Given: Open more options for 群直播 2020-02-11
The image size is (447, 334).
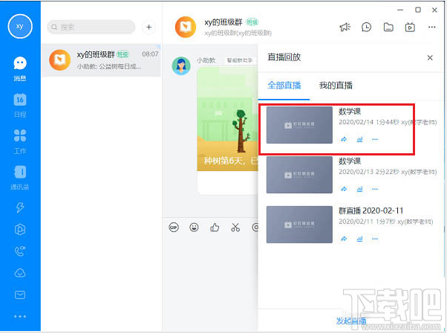Looking at the screenshot, I should (375, 239).
